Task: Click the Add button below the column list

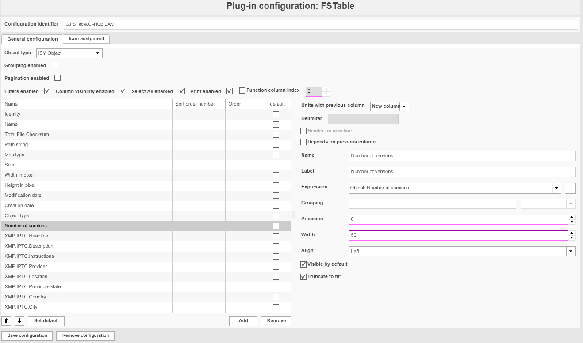Action: 243,321
